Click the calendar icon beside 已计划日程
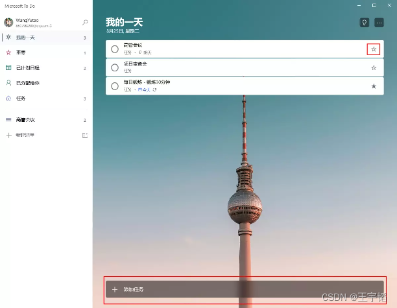The width and height of the screenshot is (397, 308). click(x=8, y=67)
